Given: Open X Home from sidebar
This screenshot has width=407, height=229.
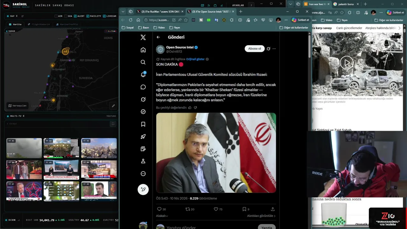Looking at the screenshot, I should click(143, 50).
